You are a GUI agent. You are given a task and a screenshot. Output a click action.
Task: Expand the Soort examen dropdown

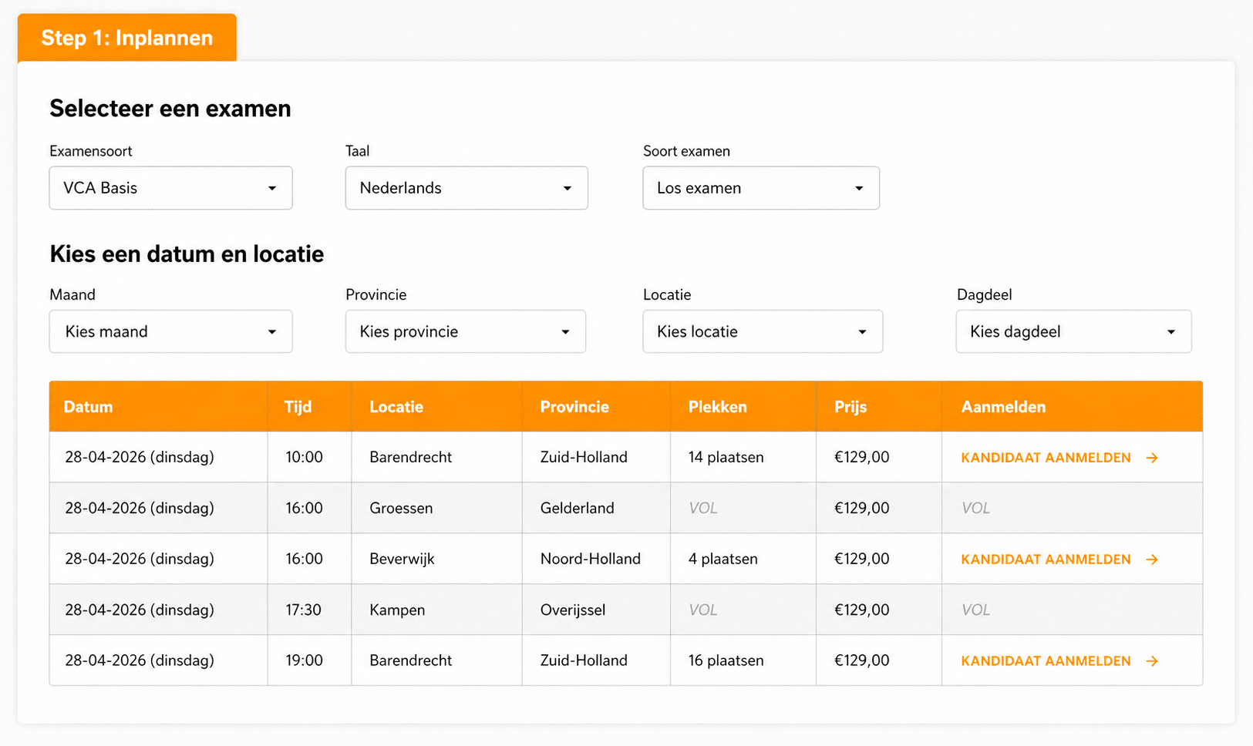[760, 188]
